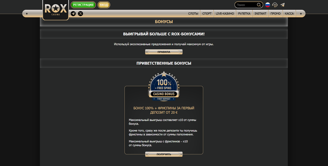This screenshot has height=166, width=328.
Task: Open the Касса menu item
Action: (289, 14)
